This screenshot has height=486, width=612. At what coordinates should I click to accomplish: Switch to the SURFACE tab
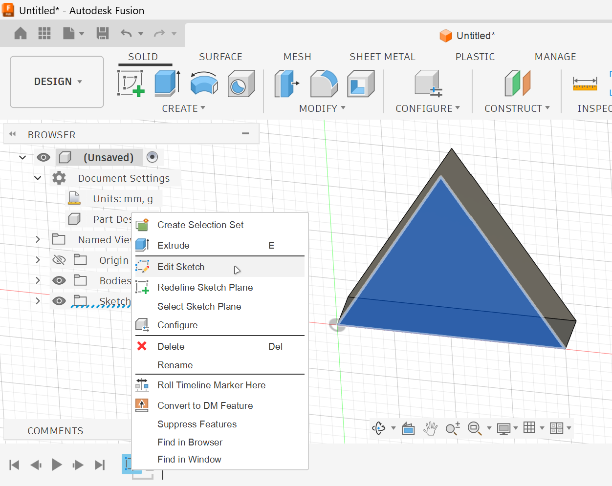pyautogui.click(x=220, y=57)
